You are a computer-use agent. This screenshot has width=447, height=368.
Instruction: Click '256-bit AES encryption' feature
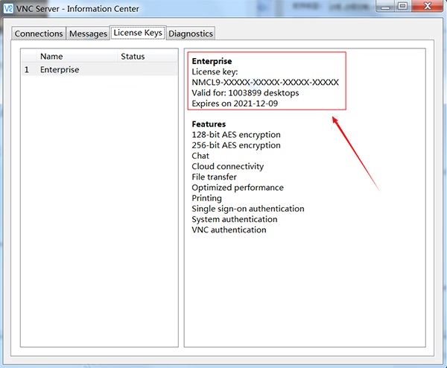click(x=236, y=145)
